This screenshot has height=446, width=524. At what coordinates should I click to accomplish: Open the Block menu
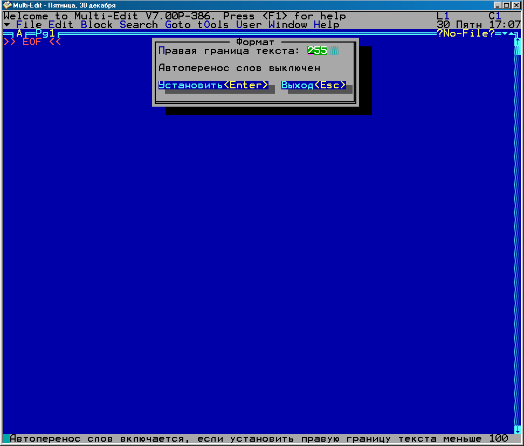coord(96,25)
